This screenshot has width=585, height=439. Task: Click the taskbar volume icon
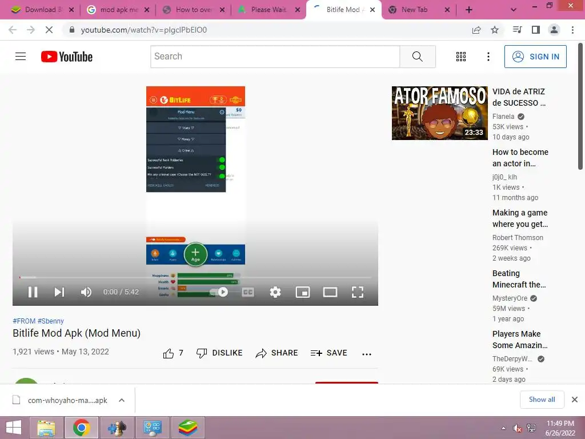click(517, 428)
